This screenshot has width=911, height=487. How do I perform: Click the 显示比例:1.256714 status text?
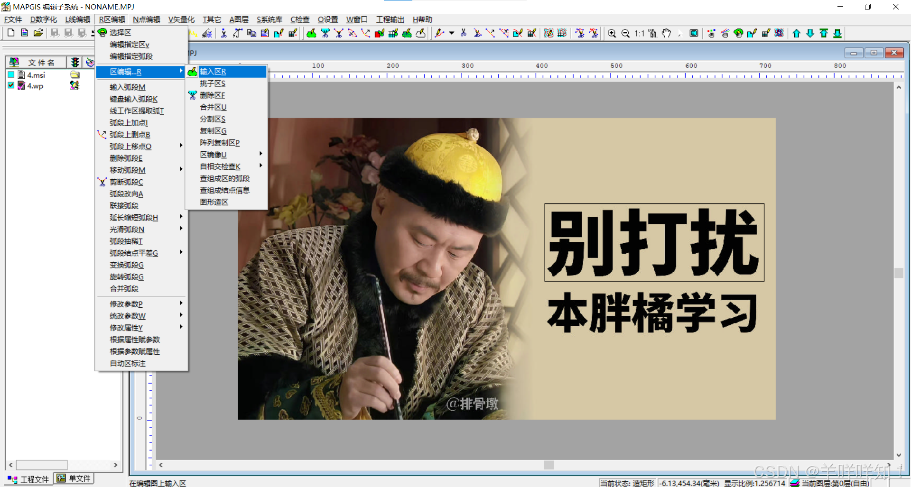coord(754,483)
